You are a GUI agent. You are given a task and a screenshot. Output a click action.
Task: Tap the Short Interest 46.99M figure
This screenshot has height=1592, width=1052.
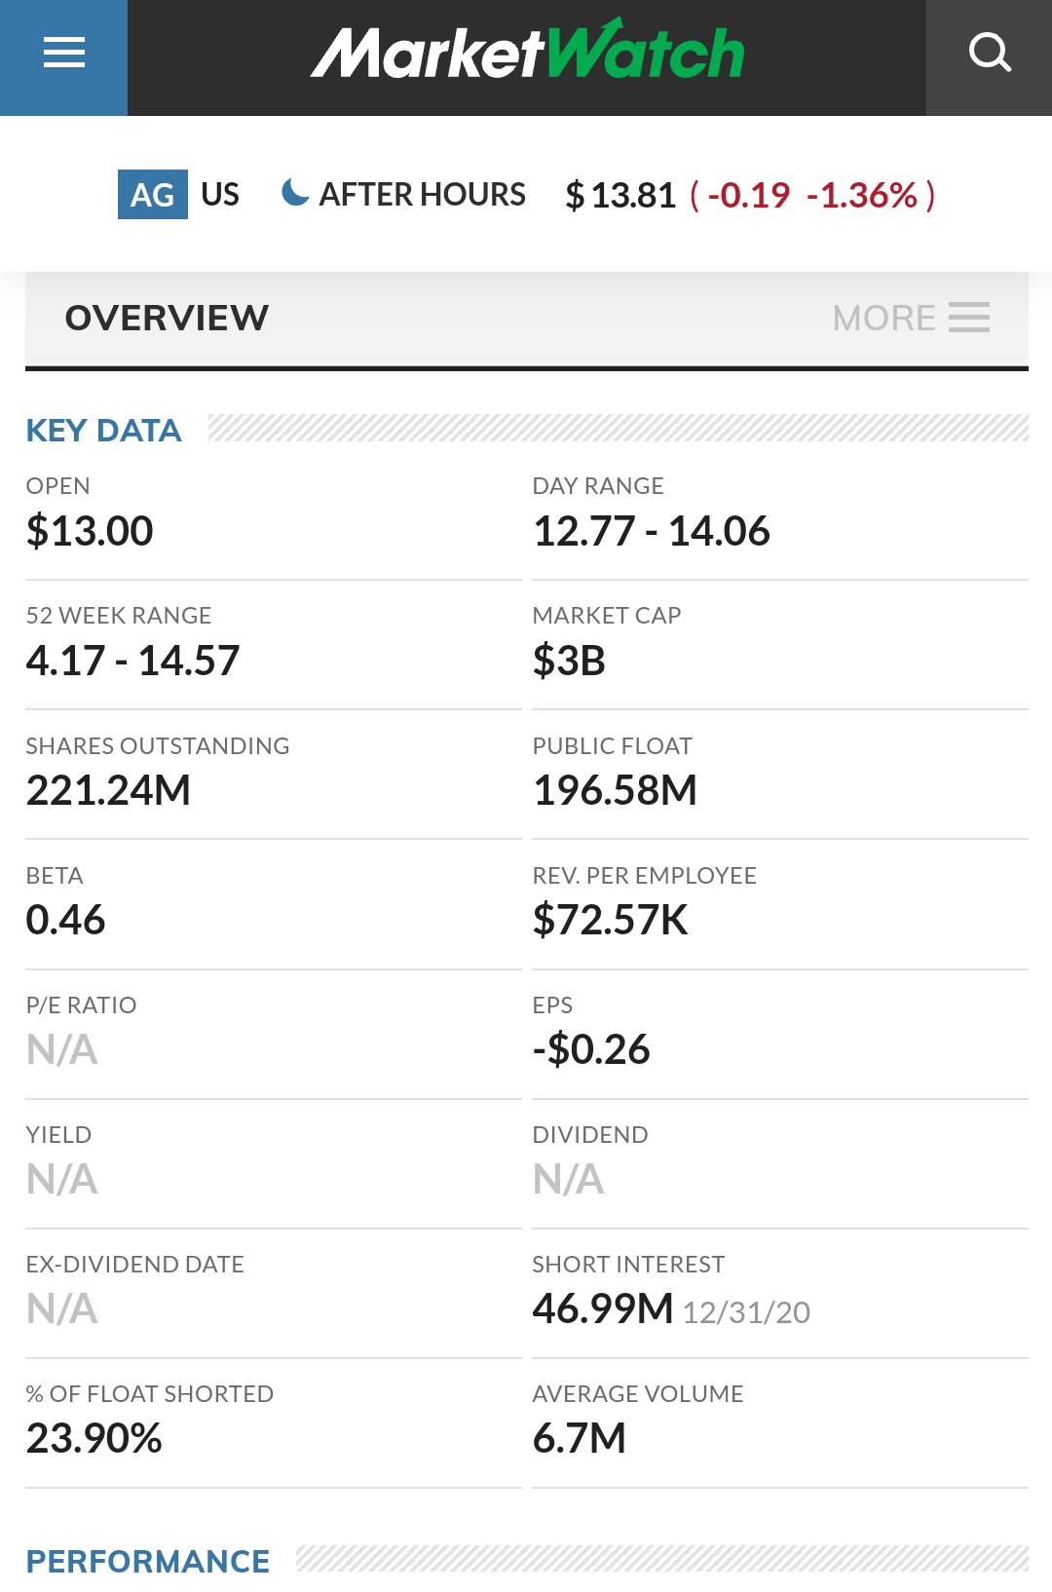(603, 1308)
